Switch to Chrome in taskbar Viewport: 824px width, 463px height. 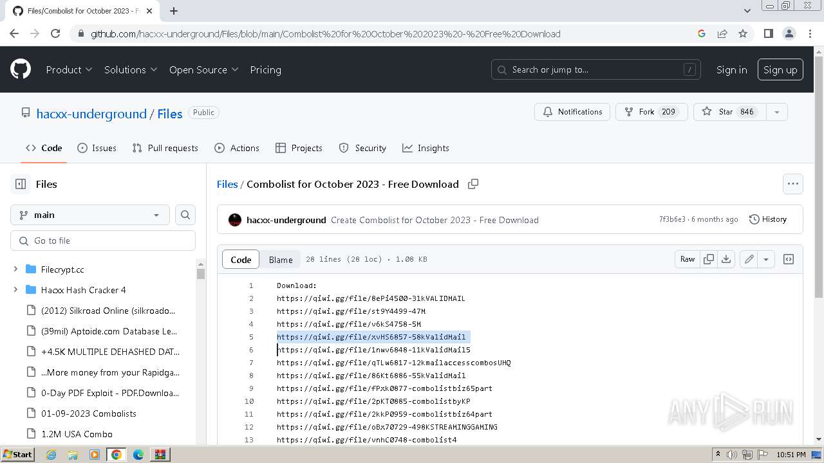pos(117,455)
